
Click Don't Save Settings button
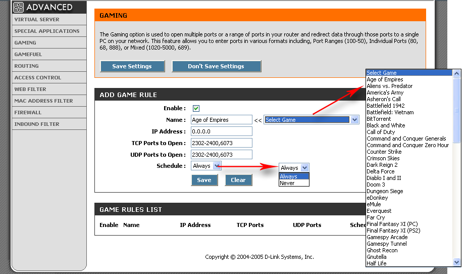point(217,66)
